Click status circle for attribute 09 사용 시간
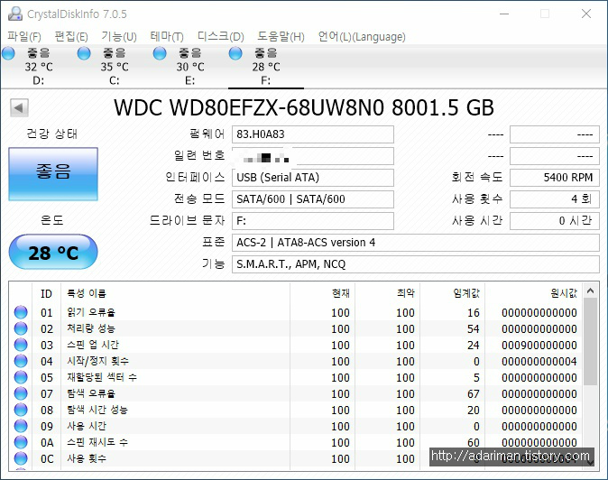Viewport: 608px width, 480px height. [21, 426]
